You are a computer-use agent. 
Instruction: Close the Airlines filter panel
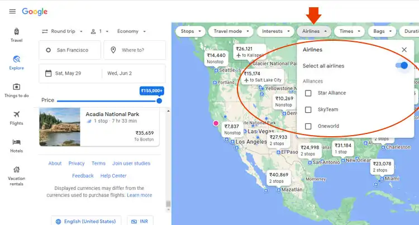click(x=404, y=50)
